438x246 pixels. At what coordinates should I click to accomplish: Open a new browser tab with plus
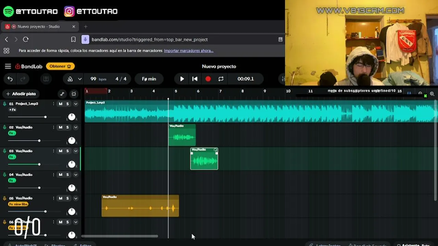86,27
